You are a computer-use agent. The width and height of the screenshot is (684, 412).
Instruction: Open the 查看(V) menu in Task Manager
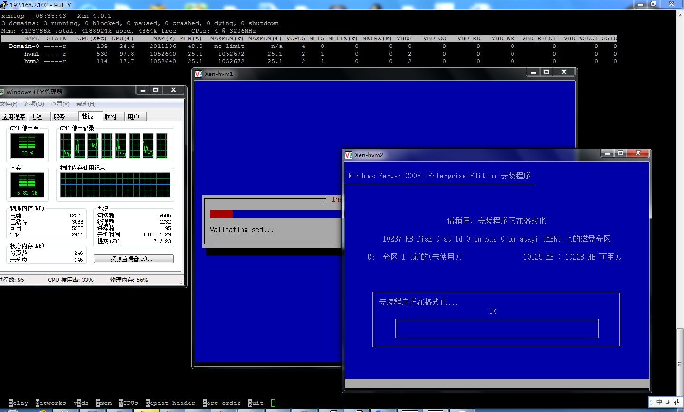60,104
